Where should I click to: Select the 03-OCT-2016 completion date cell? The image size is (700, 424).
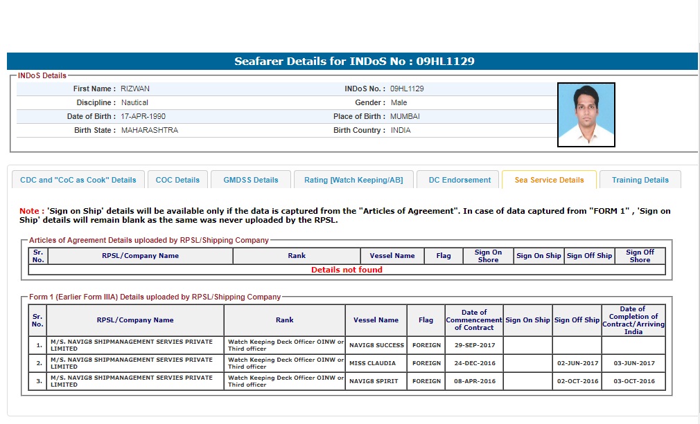[633, 381]
